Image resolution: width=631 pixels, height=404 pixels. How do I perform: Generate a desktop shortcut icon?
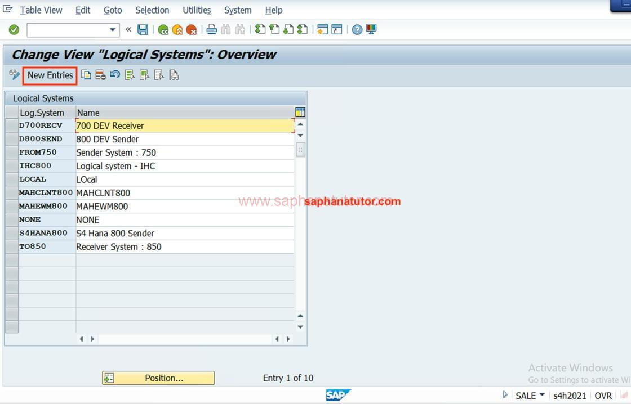[337, 29]
